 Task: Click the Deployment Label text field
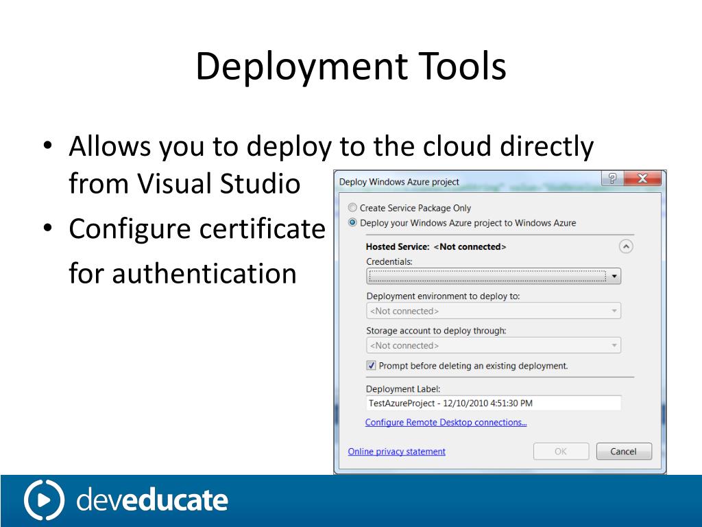[x=493, y=403]
